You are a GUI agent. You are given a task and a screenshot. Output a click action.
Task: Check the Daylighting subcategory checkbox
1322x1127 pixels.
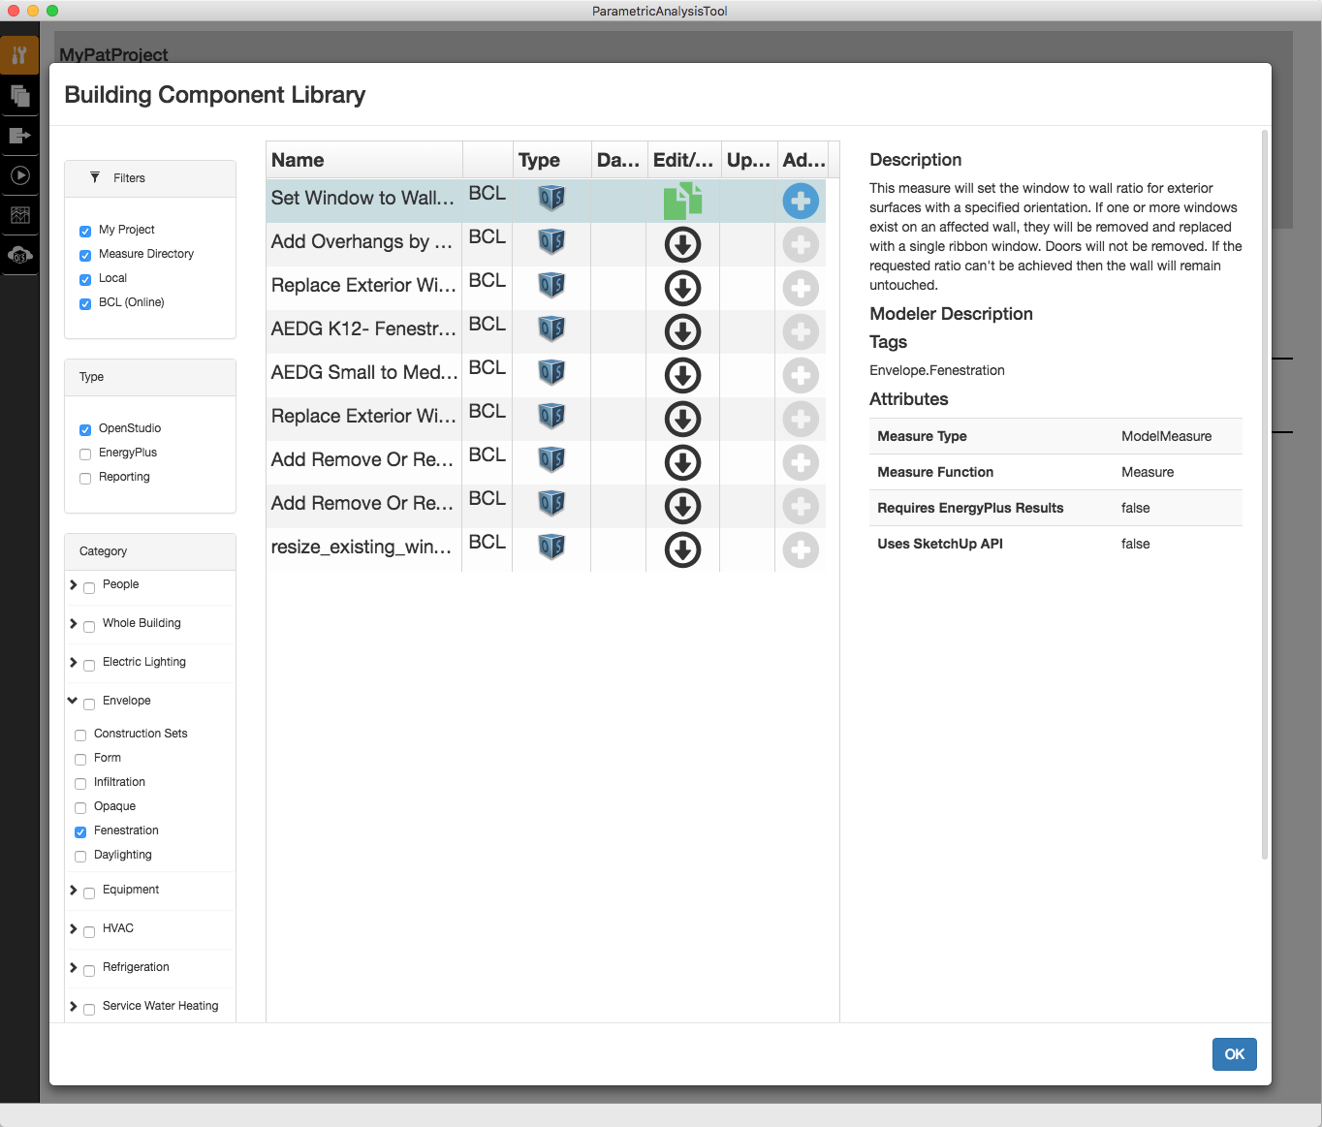(x=80, y=856)
